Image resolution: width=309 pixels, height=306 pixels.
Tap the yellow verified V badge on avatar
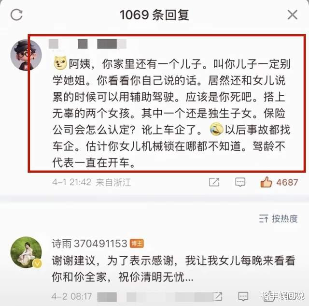[38, 263]
